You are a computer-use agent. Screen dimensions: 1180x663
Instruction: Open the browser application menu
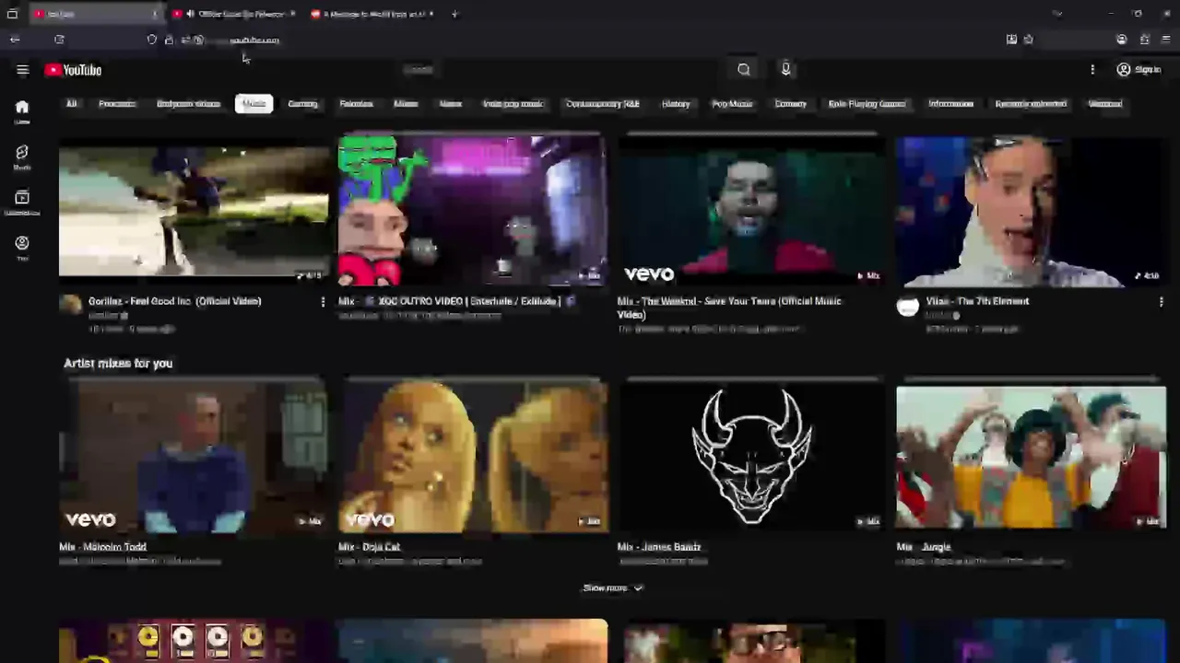click(x=1165, y=40)
